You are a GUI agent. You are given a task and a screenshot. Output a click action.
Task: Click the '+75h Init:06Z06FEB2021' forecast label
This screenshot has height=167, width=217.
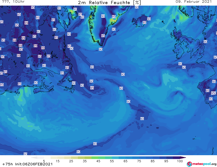[x=28, y=164]
